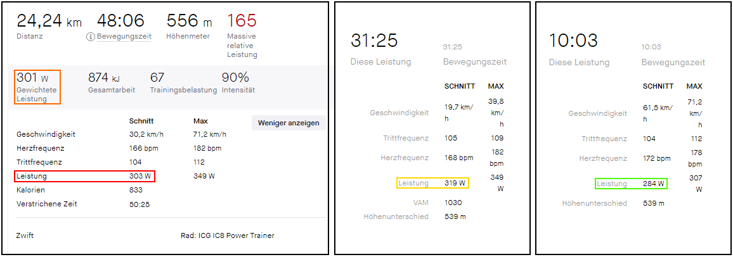Click the info icon beside Bewegungszeit
733x257 pixels.
pyautogui.click(x=91, y=36)
